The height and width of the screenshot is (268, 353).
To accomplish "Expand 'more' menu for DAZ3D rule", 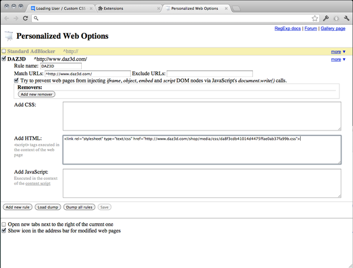I will tap(338, 59).
